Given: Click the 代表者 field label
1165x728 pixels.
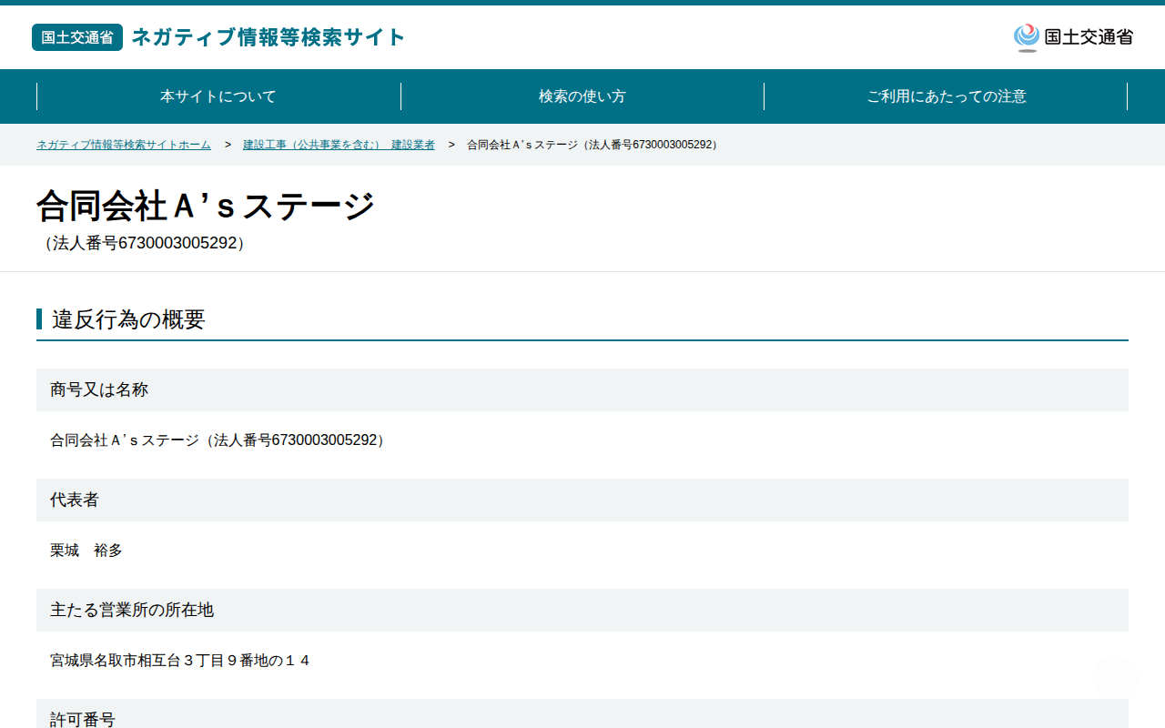Looking at the screenshot, I should click(x=75, y=500).
